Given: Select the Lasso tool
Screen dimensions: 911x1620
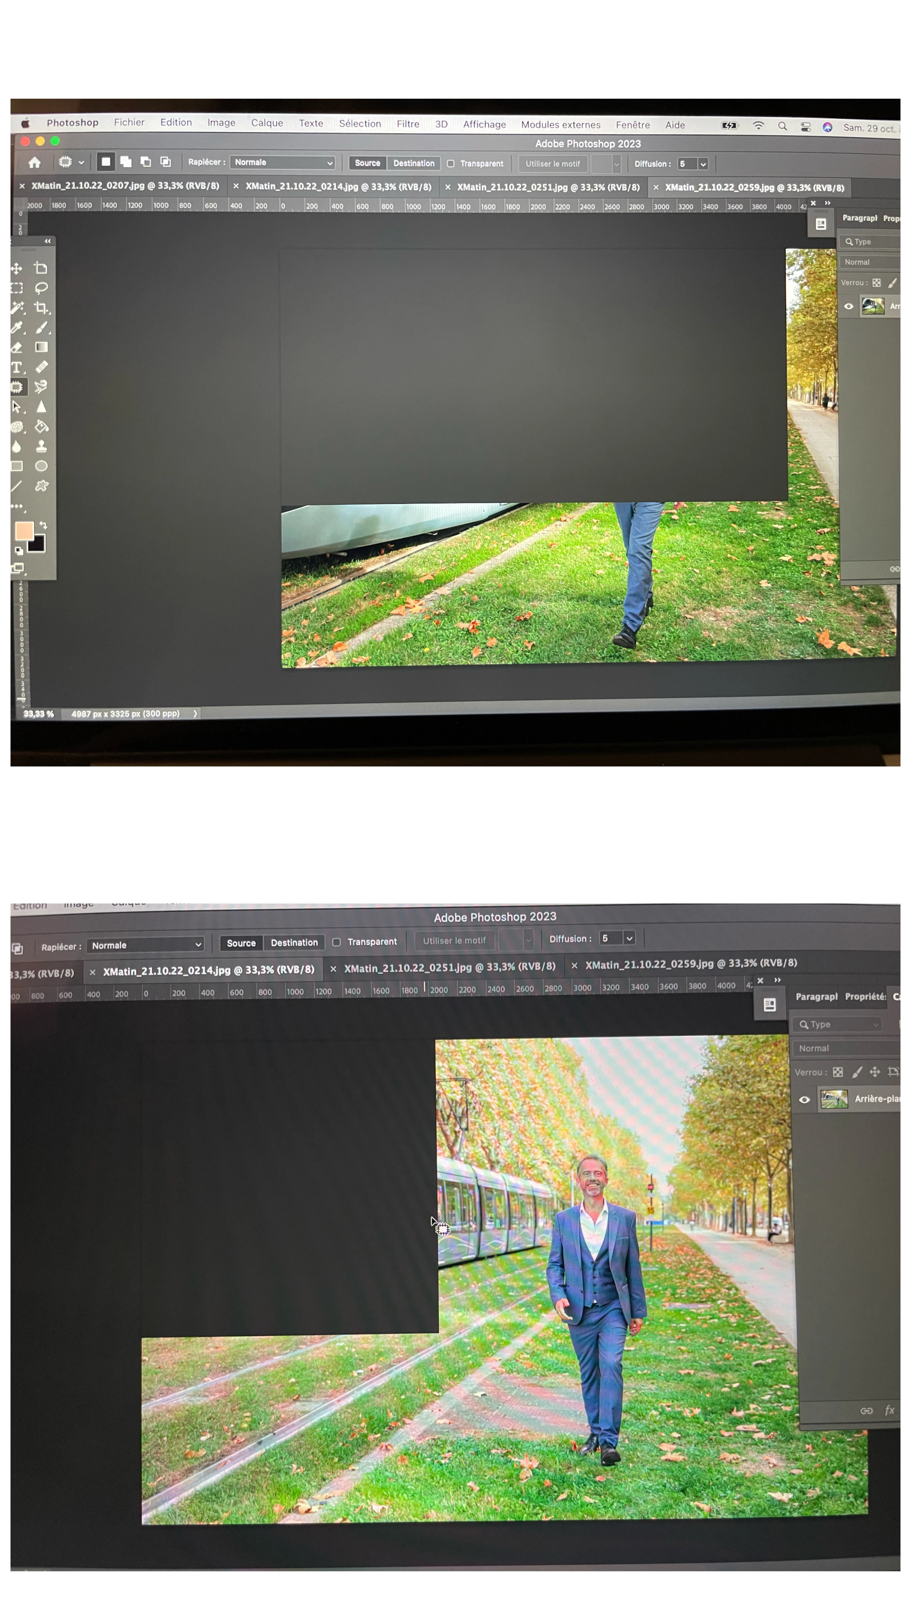Looking at the screenshot, I should pos(41,288).
